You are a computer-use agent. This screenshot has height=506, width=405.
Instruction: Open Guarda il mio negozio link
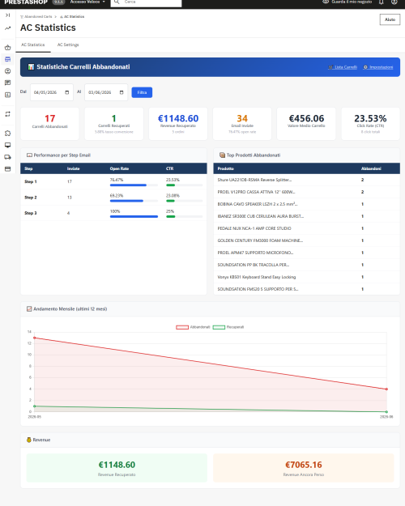pos(347,2)
